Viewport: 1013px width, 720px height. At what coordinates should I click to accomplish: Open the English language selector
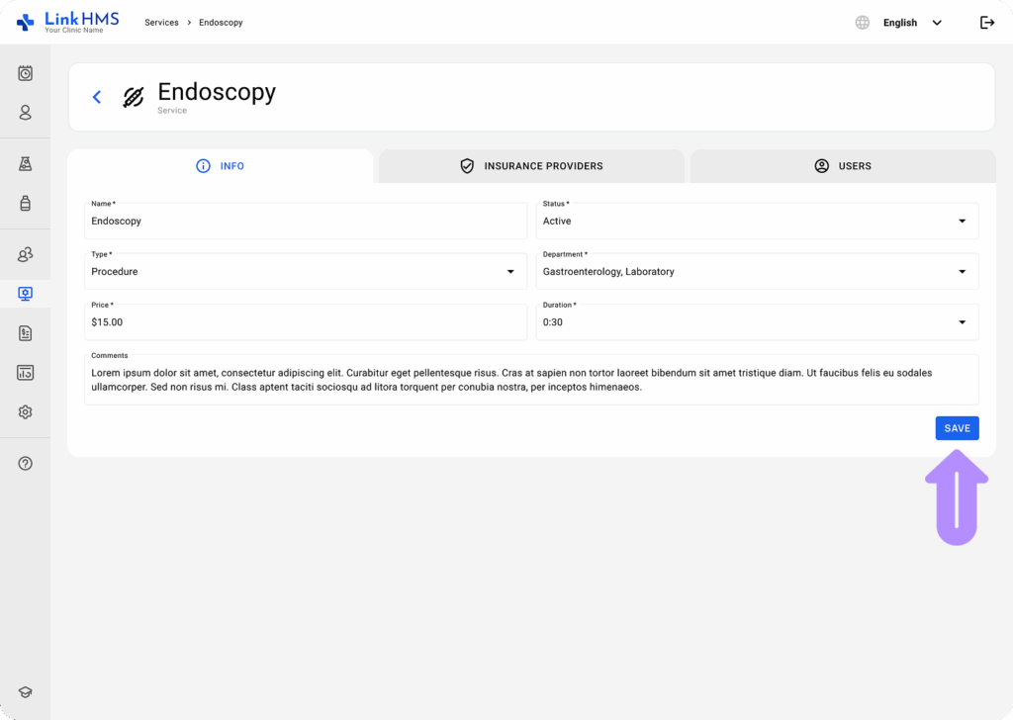(x=910, y=23)
